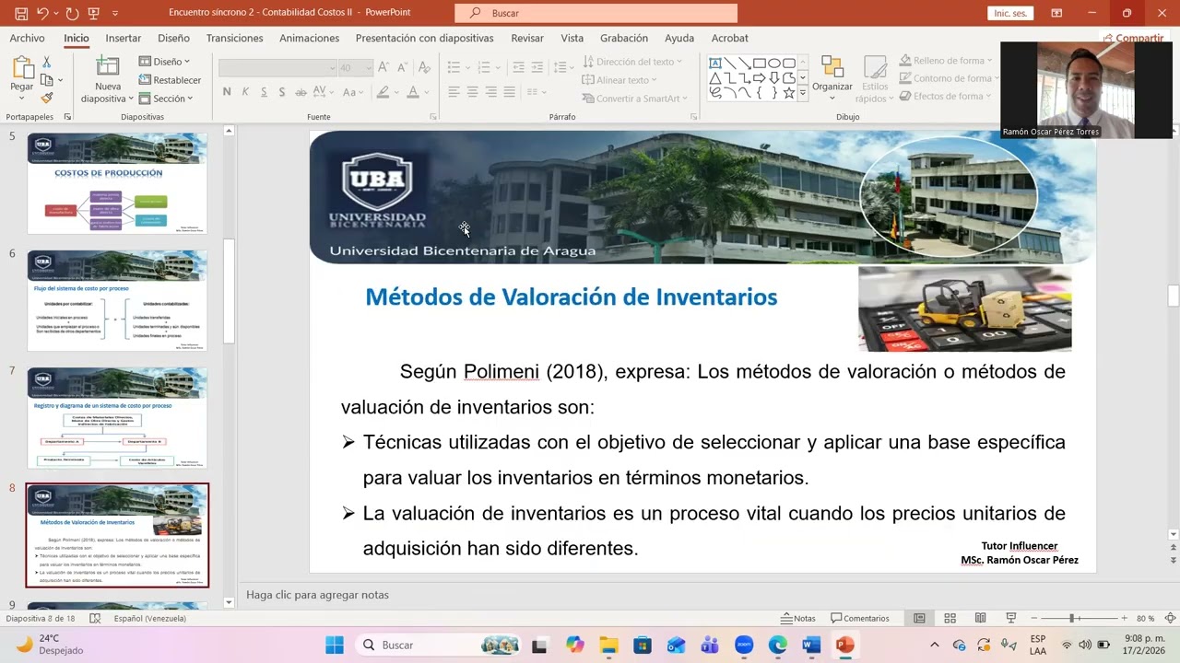Start slideshow icon in status bar

point(1010,618)
